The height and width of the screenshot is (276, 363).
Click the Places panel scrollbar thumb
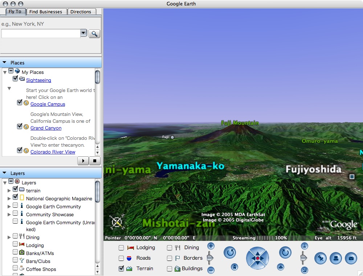(x=97, y=77)
